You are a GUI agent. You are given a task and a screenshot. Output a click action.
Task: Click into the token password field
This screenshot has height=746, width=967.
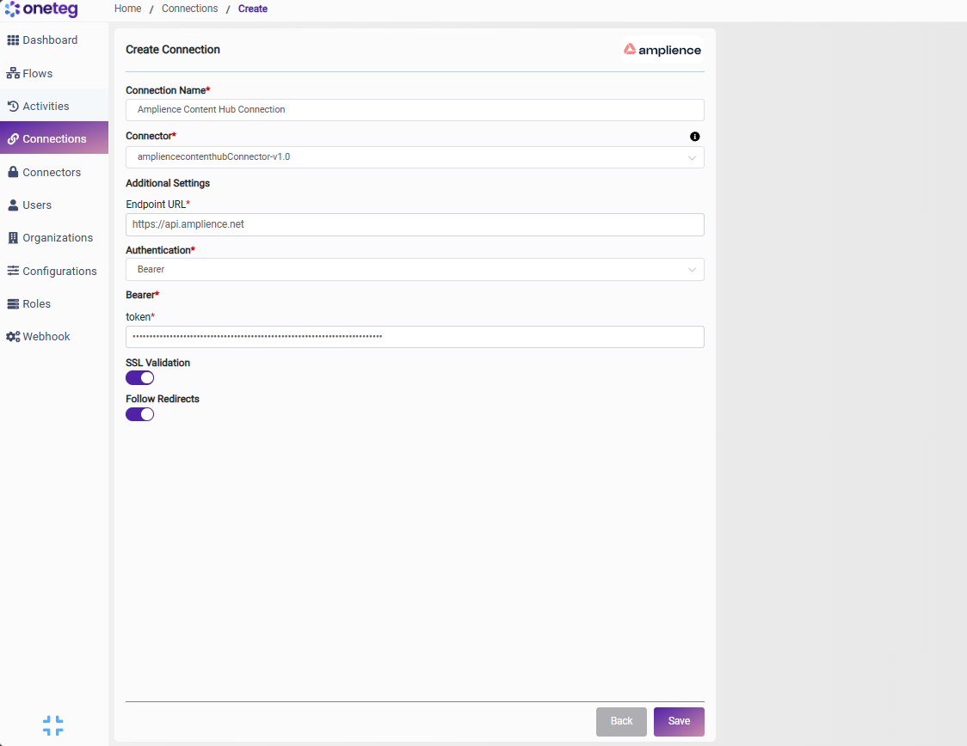[415, 337]
